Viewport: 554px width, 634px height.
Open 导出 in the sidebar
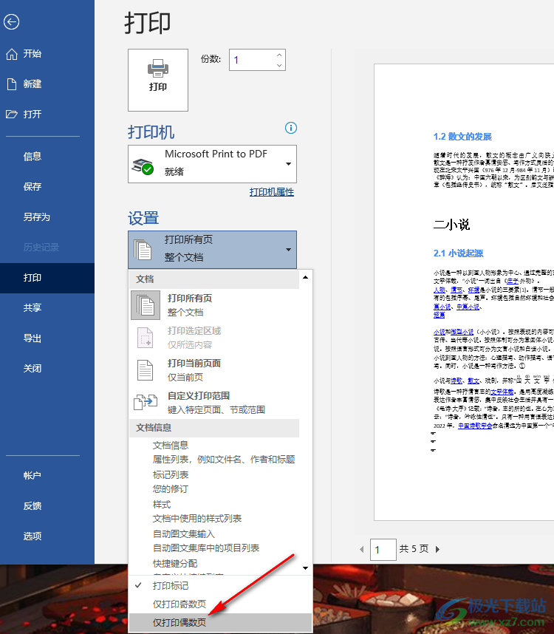pos(33,338)
